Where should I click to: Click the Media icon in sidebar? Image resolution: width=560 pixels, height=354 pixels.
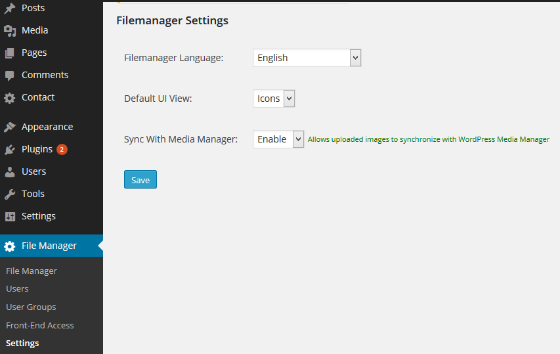tap(10, 30)
